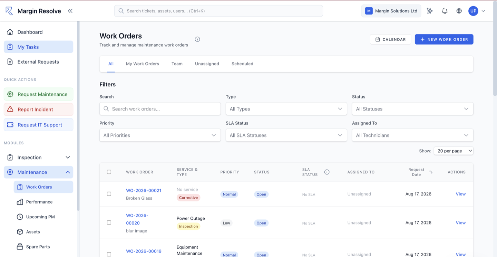Select the All tab

[111, 64]
